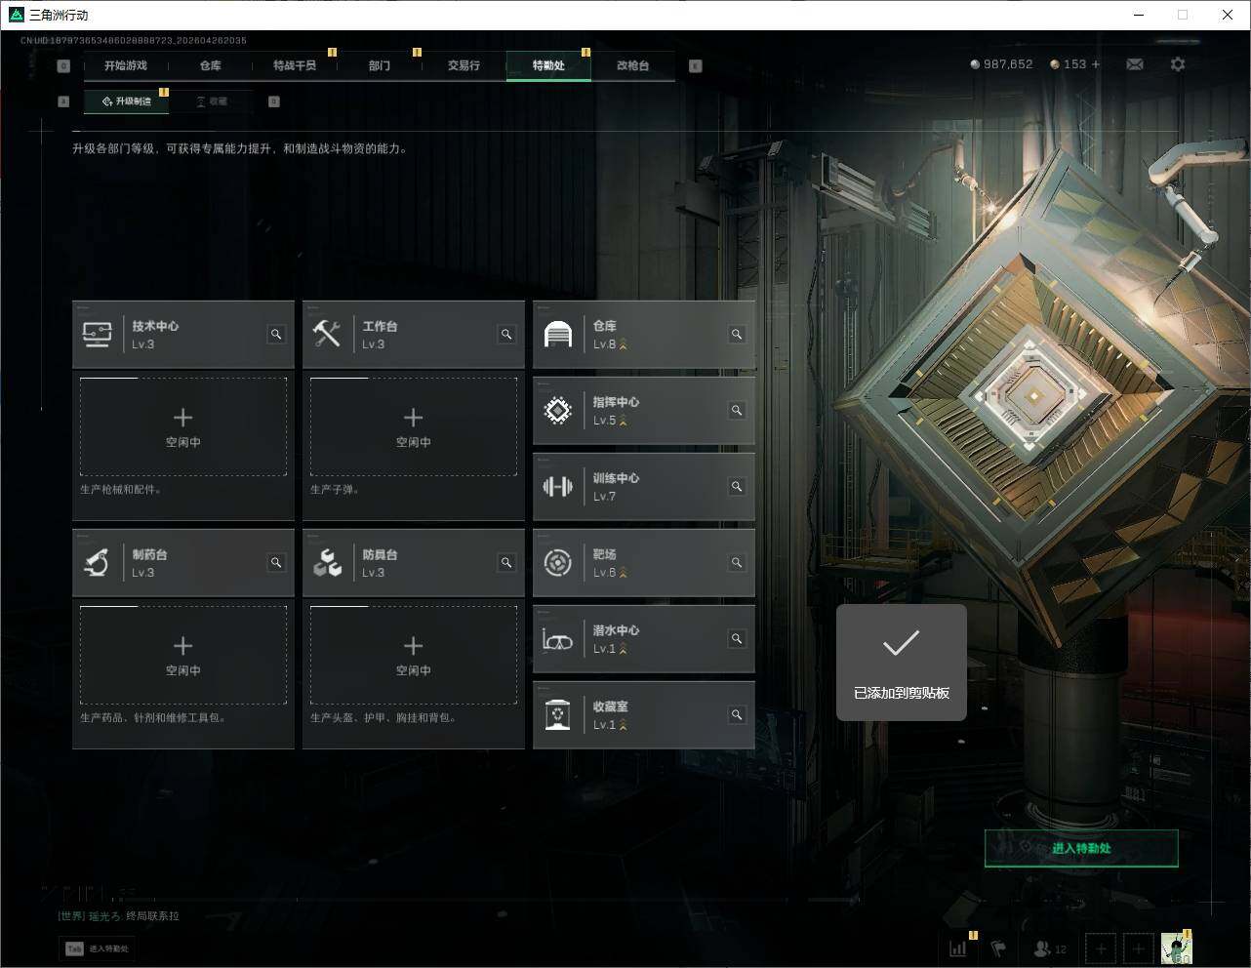Click the flags icon in bottom bar
Viewport: 1251px width, 968px height.
998,948
